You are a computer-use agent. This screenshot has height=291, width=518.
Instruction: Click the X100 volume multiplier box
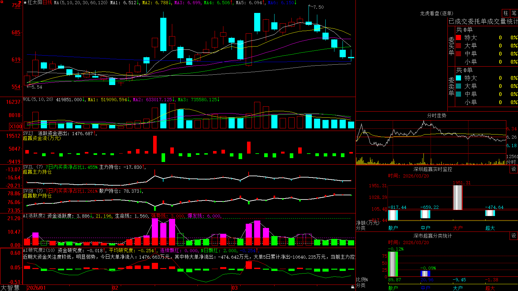16,126
